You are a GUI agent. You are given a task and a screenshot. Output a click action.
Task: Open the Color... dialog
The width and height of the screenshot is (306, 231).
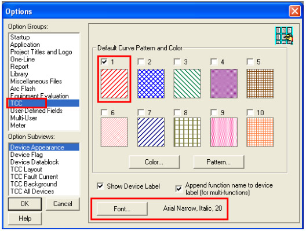[x=154, y=162]
